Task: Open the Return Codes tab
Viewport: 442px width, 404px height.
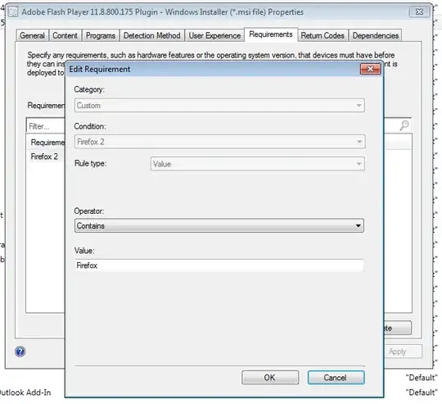Action: [322, 35]
